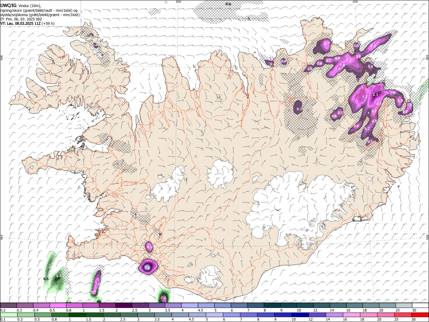This screenshot has width=429, height=322.
Task: Select the 1 darkest green swatch in bottom legend row
Action: tap(77, 315)
